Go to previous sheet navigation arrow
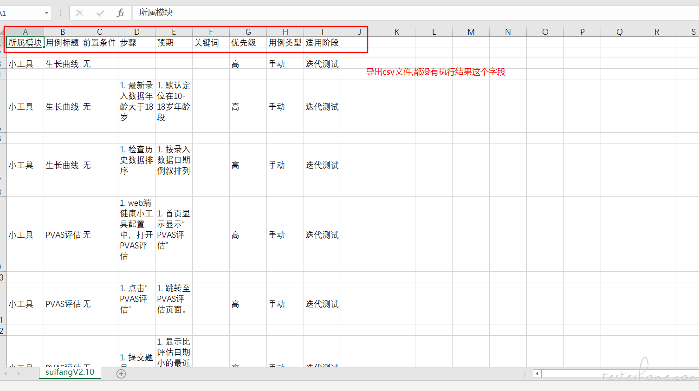 6,373
